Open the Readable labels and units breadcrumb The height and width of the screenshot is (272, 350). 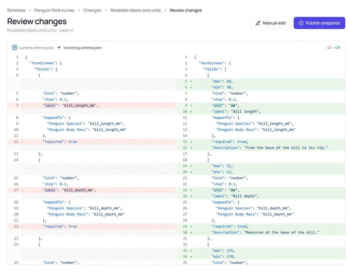point(136,10)
